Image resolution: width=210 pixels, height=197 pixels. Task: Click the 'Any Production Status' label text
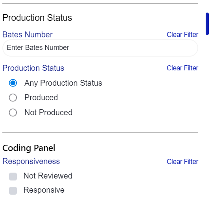[x=63, y=83]
